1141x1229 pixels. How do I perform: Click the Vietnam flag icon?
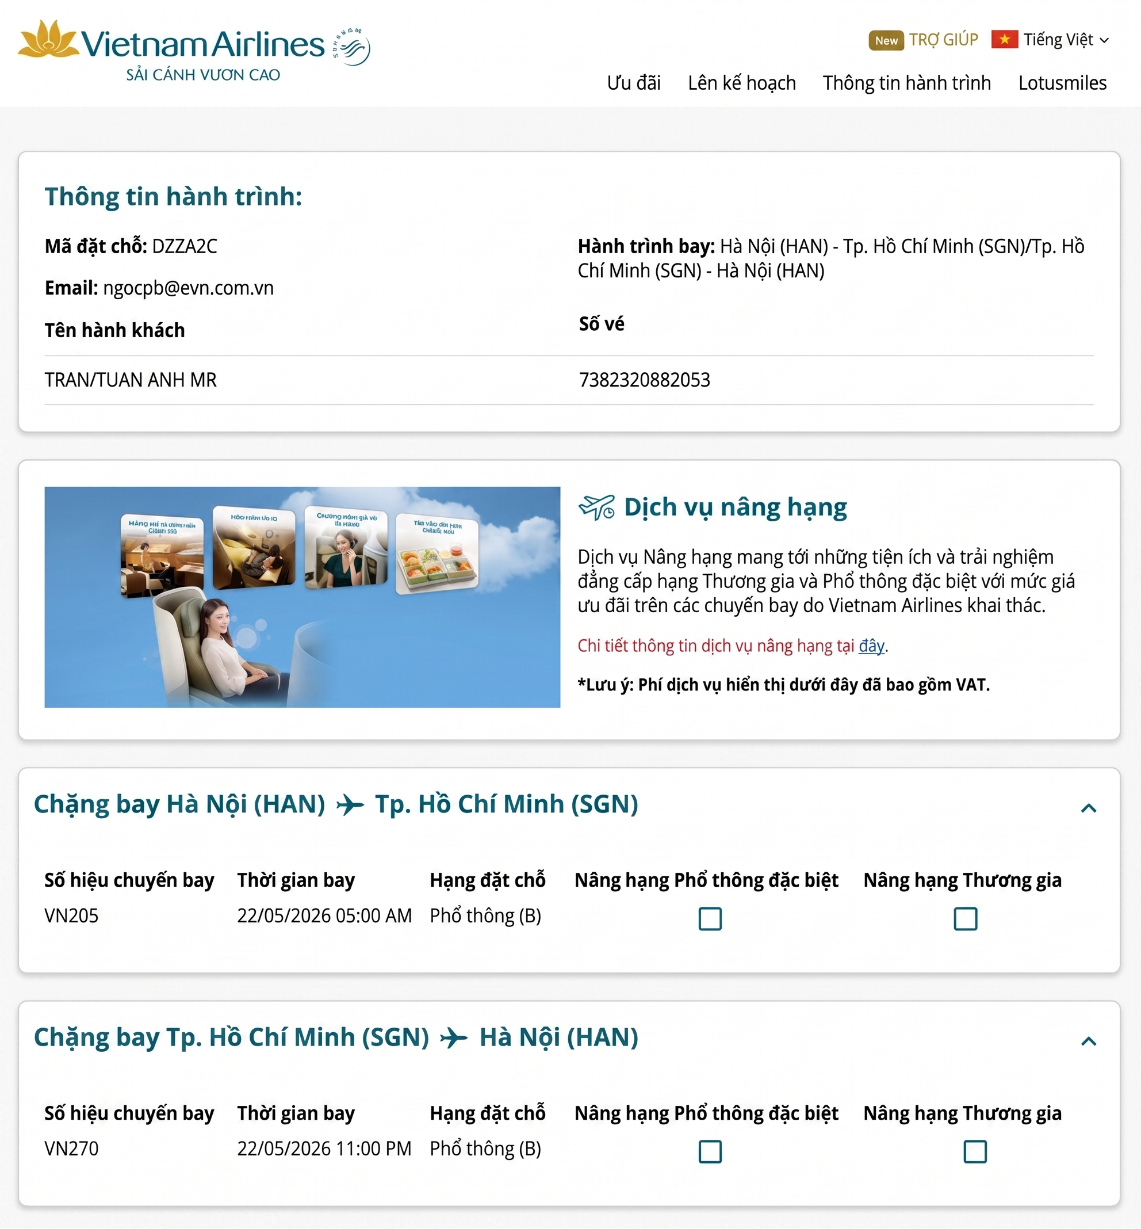(x=1005, y=40)
